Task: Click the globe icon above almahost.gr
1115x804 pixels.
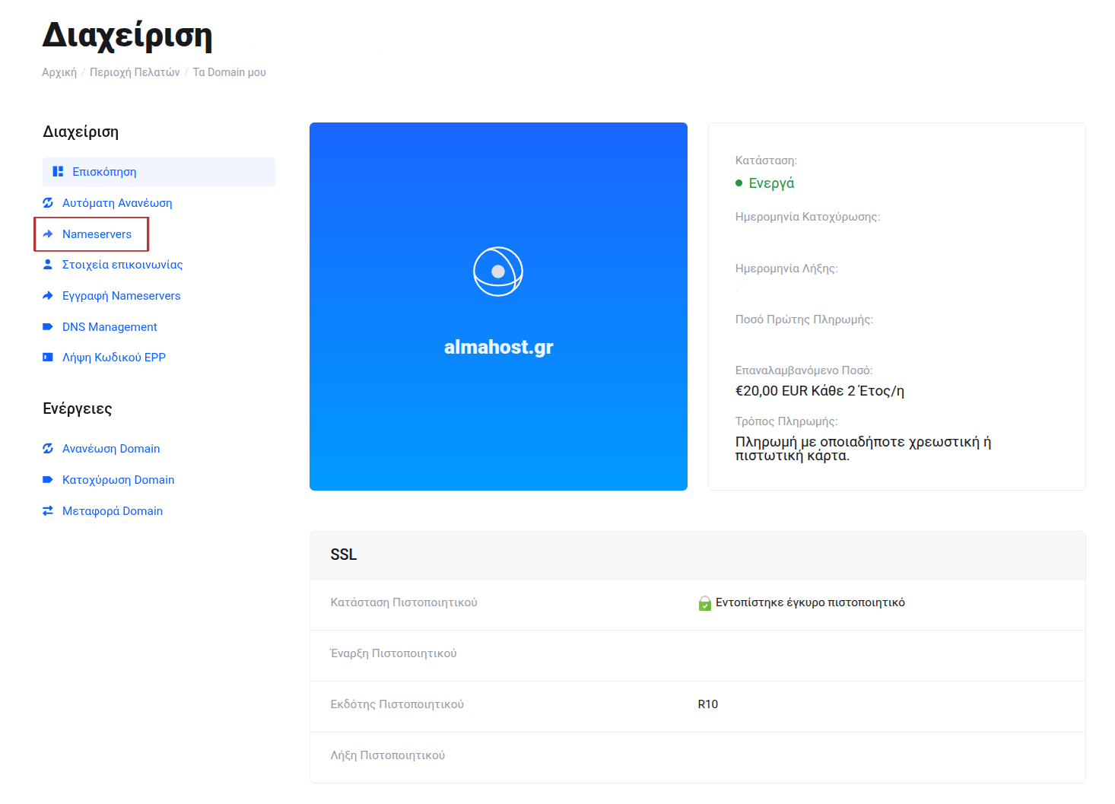Action: pyautogui.click(x=498, y=272)
